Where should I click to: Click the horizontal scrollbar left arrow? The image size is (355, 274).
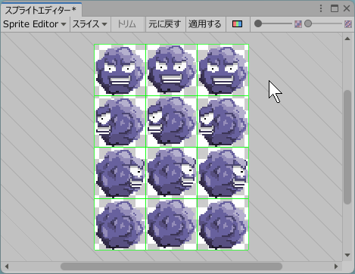7,266
